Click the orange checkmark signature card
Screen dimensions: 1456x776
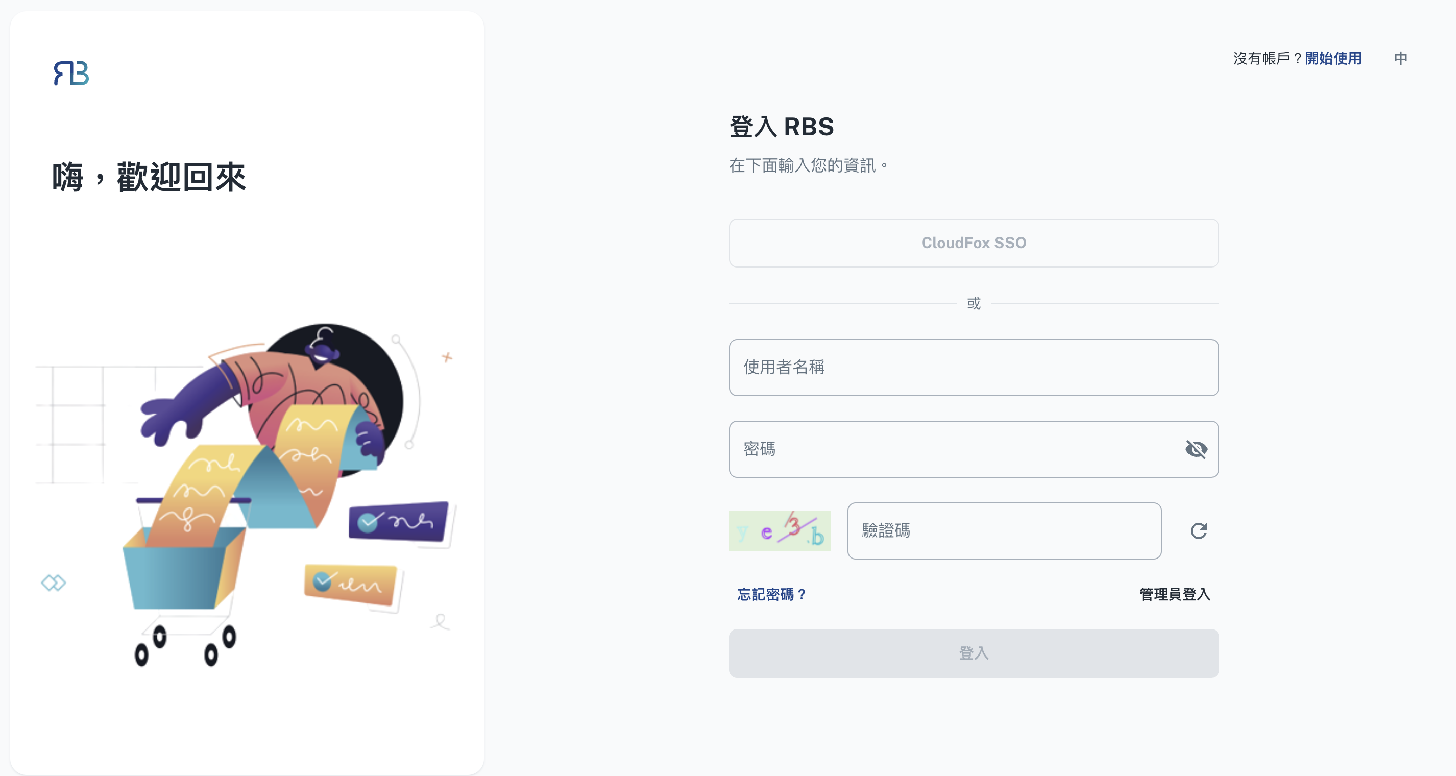pyautogui.click(x=350, y=584)
